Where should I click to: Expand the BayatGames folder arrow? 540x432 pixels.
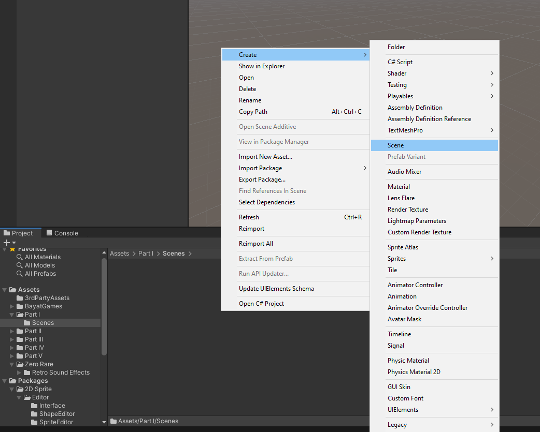(x=12, y=306)
